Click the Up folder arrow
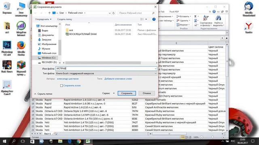 tap(49, 13)
